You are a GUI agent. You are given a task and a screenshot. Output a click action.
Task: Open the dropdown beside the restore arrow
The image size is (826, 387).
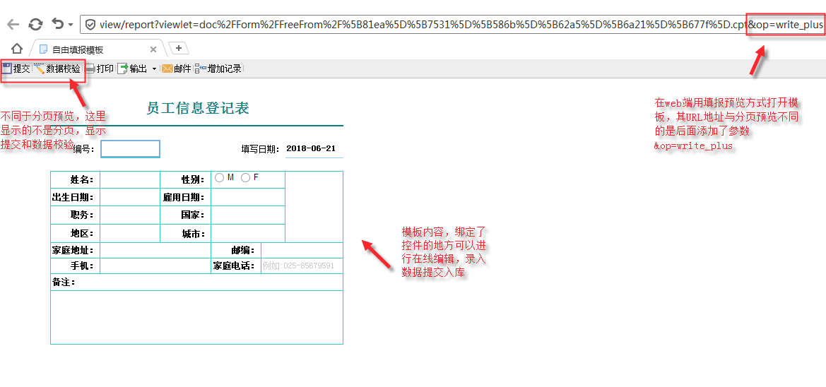click(x=71, y=25)
